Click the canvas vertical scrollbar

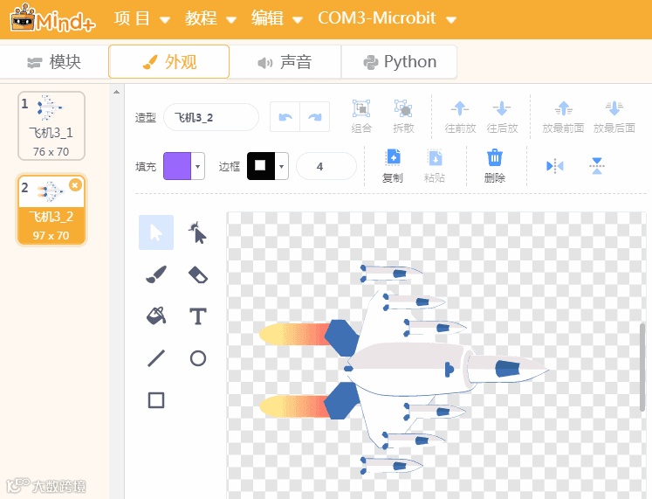click(642, 366)
